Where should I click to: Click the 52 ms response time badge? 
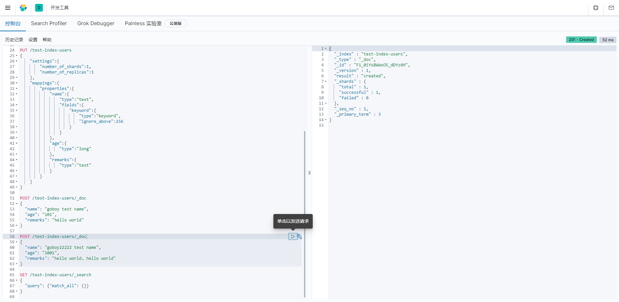[x=608, y=40]
